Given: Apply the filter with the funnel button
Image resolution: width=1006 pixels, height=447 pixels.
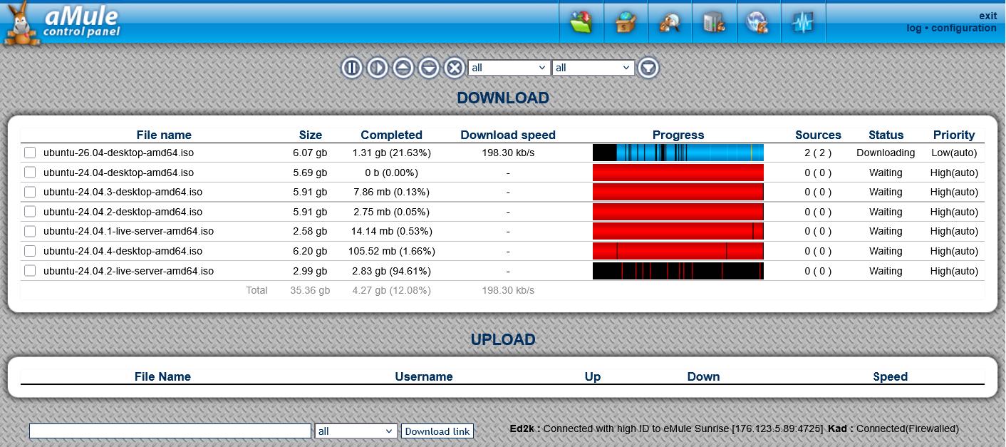Looking at the screenshot, I should click(x=648, y=68).
